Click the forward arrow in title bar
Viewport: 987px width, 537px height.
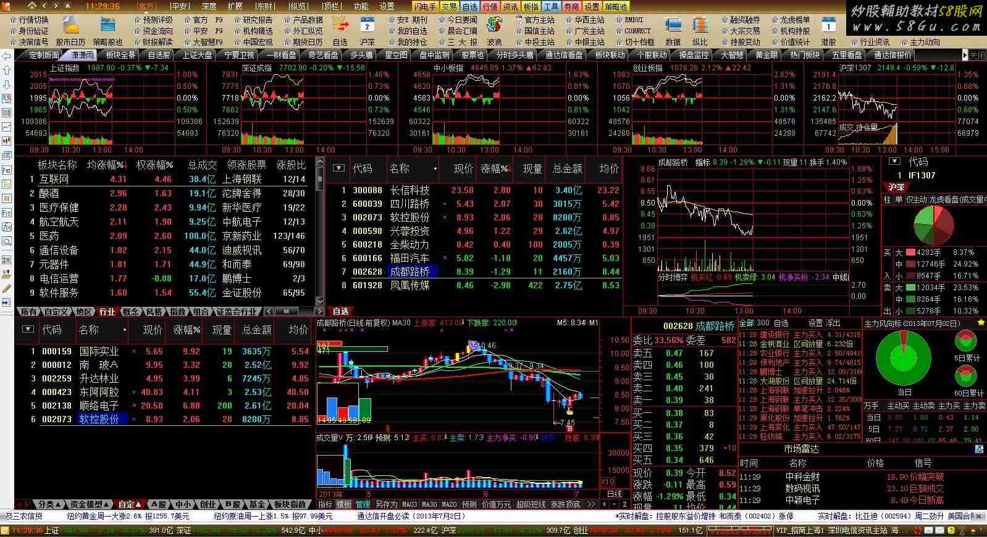coord(56,6)
